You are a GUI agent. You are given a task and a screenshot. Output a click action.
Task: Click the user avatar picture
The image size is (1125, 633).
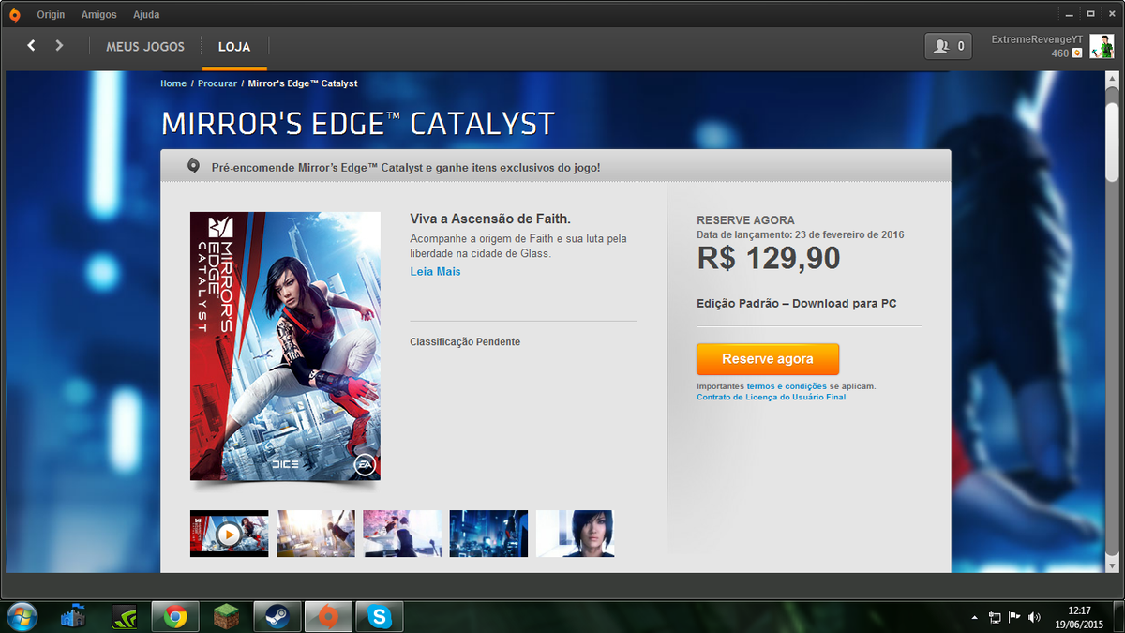pos(1102,46)
